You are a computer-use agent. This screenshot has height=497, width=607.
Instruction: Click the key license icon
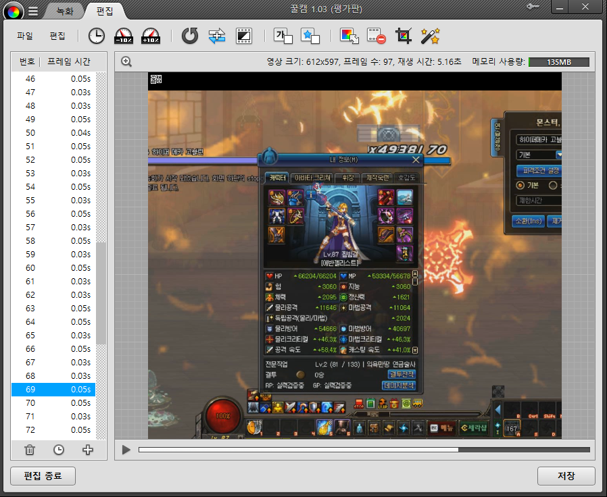[x=533, y=7]
